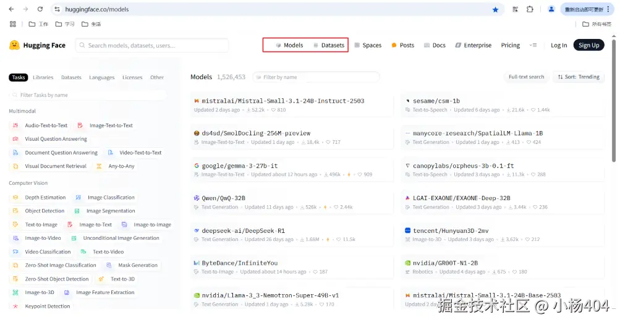This screenshot has height=325, width=620.
Task: Click the Keypoint Detection task icon
Action: [x=15, y=306]
